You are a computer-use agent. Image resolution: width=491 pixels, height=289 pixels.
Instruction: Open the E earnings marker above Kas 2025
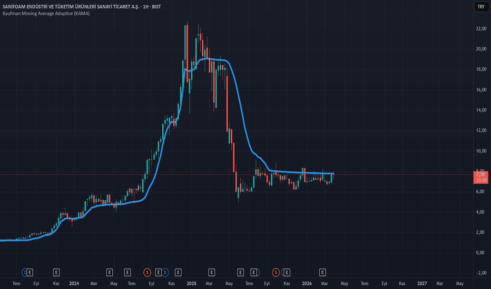[287, 272]
